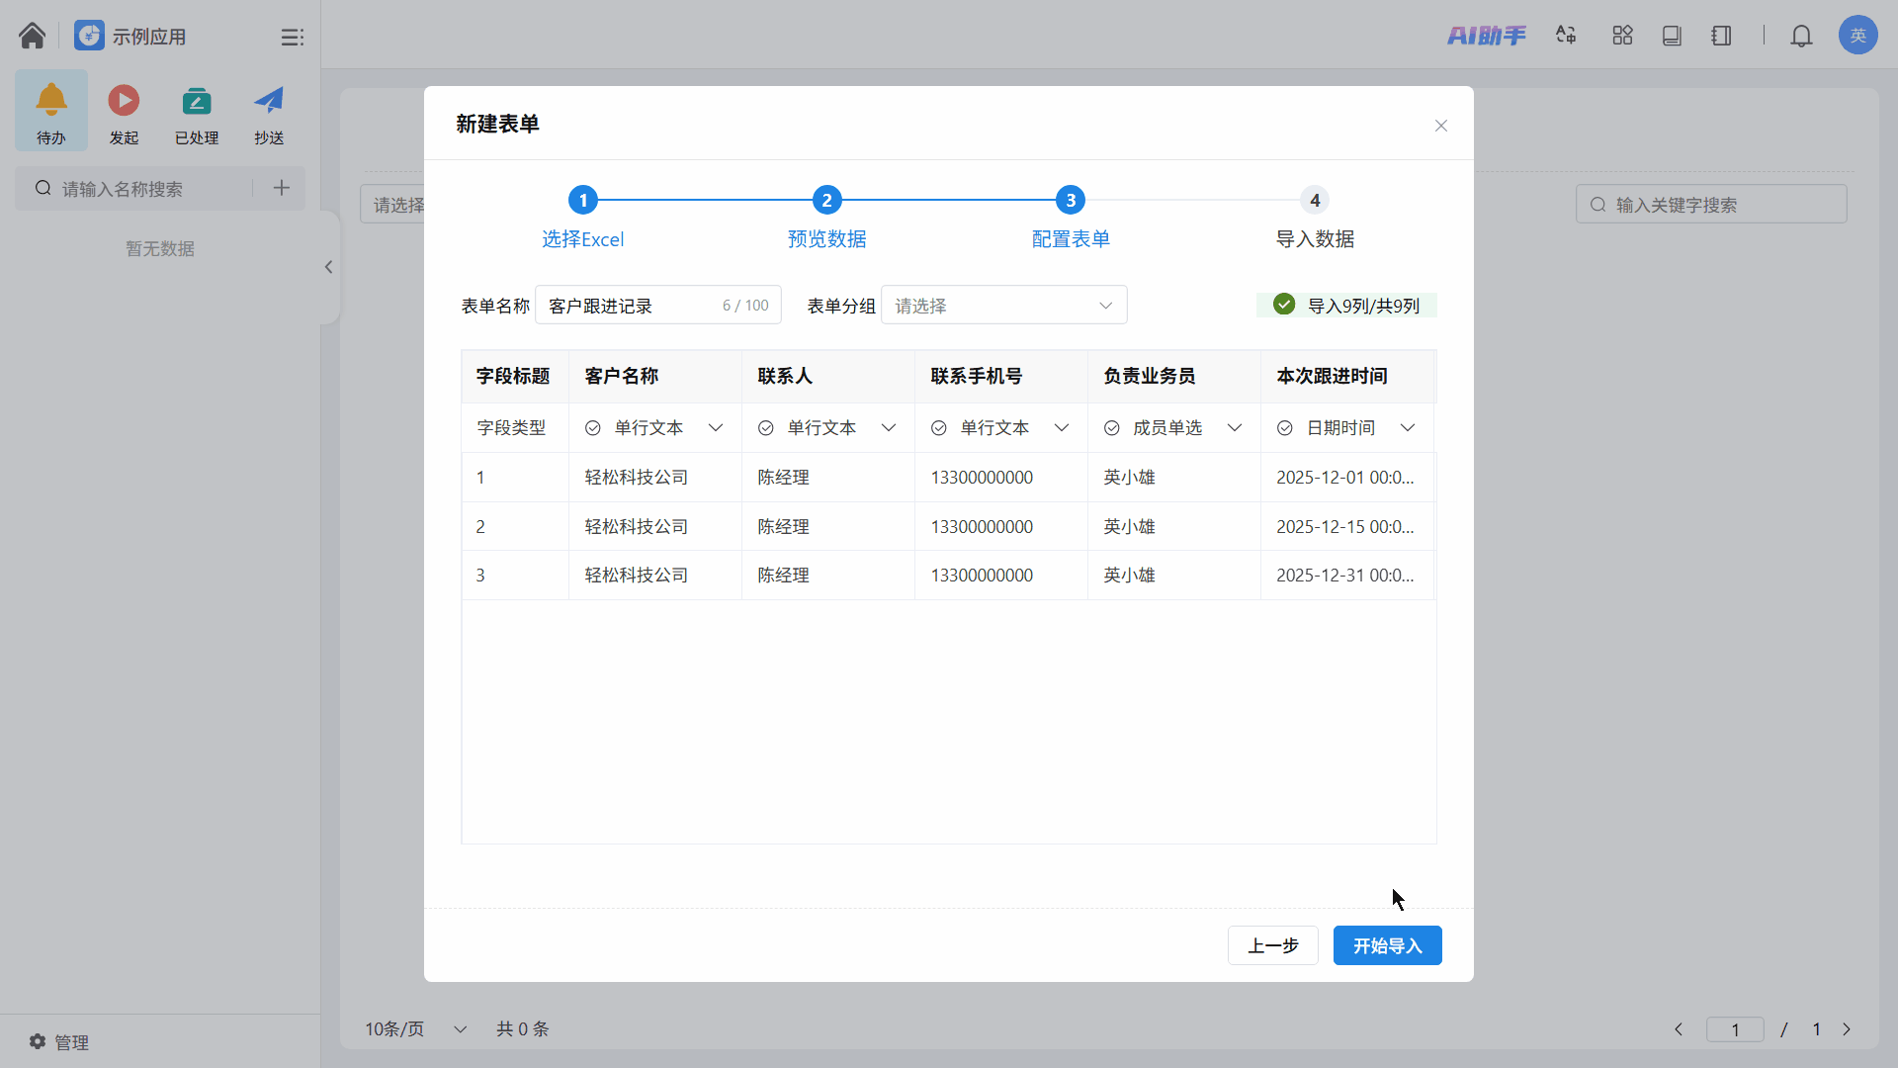The image size is (1898, 1068).
Task: Click the AI助手 assistant logo
Action: point(1486,36)
